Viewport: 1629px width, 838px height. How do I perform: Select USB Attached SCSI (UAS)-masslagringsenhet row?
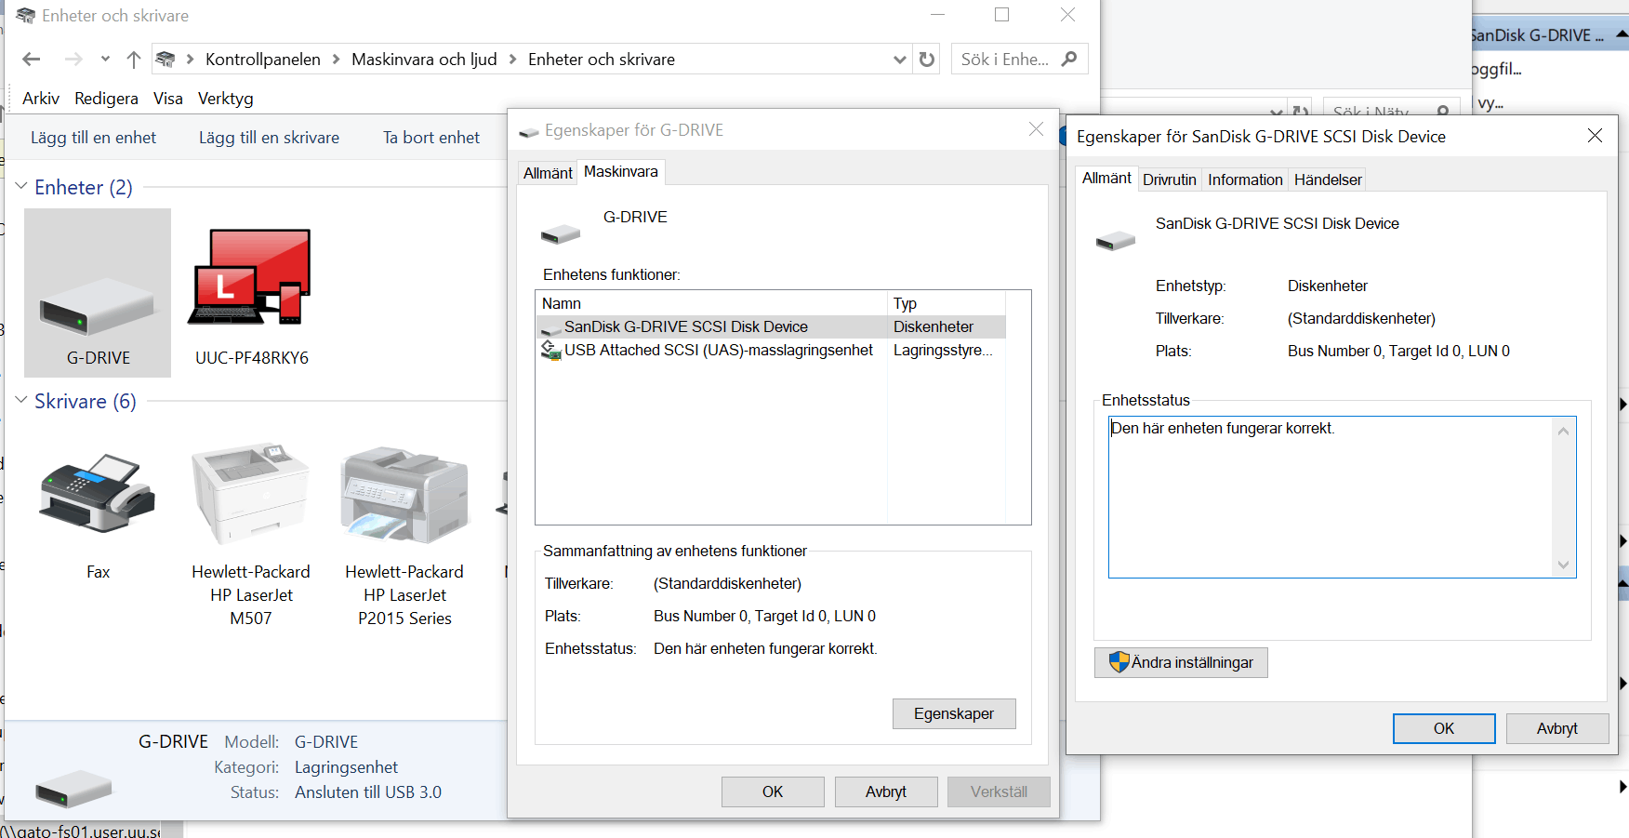[772, 350]
